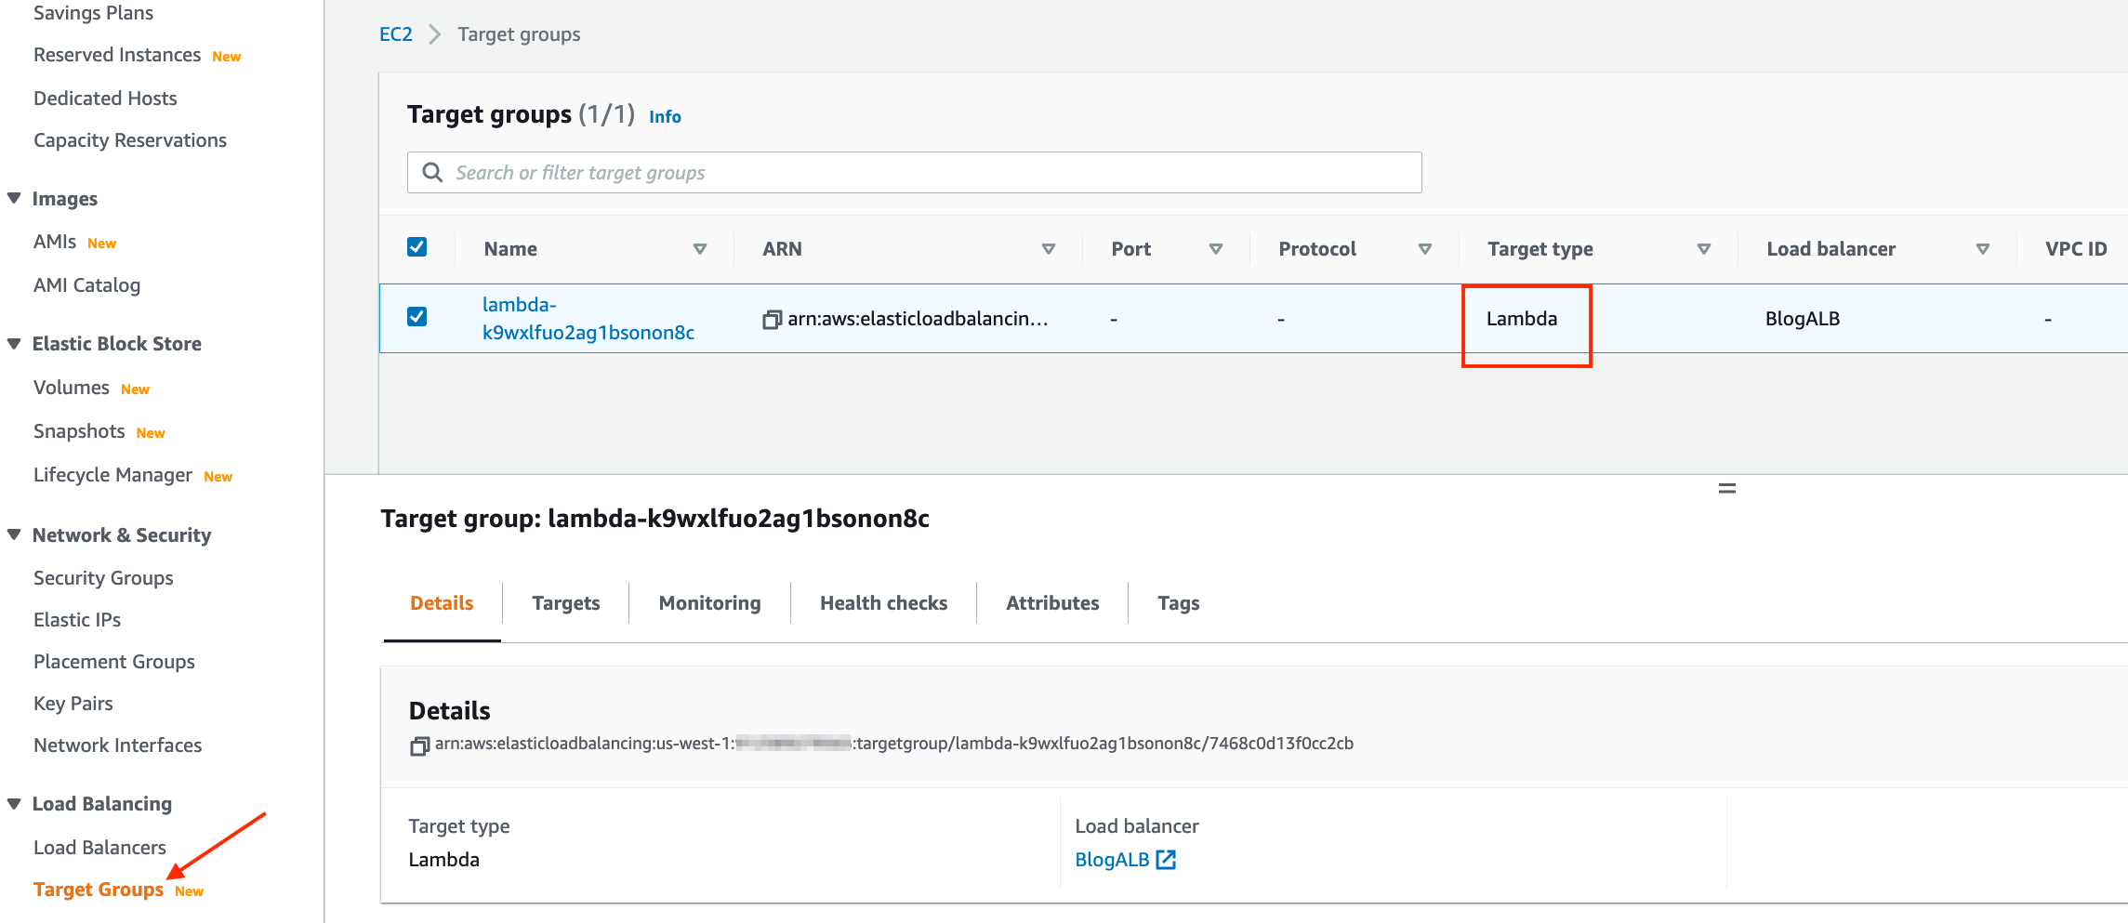Open Dedicated Hosts in the sidebar
This screenshot has width=2128, height=923.
pyautogui.click(x=105, y=99)
